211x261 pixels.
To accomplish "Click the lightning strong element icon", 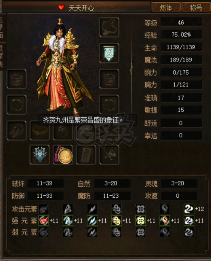I will [92, 221].
